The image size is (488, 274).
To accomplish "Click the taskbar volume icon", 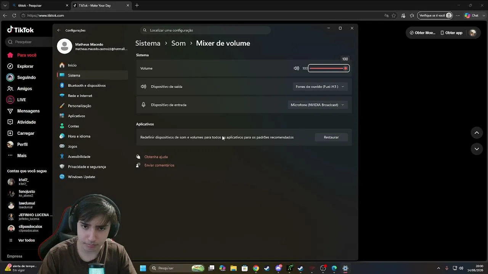I will pyautogui.click(x=461, y=268).
